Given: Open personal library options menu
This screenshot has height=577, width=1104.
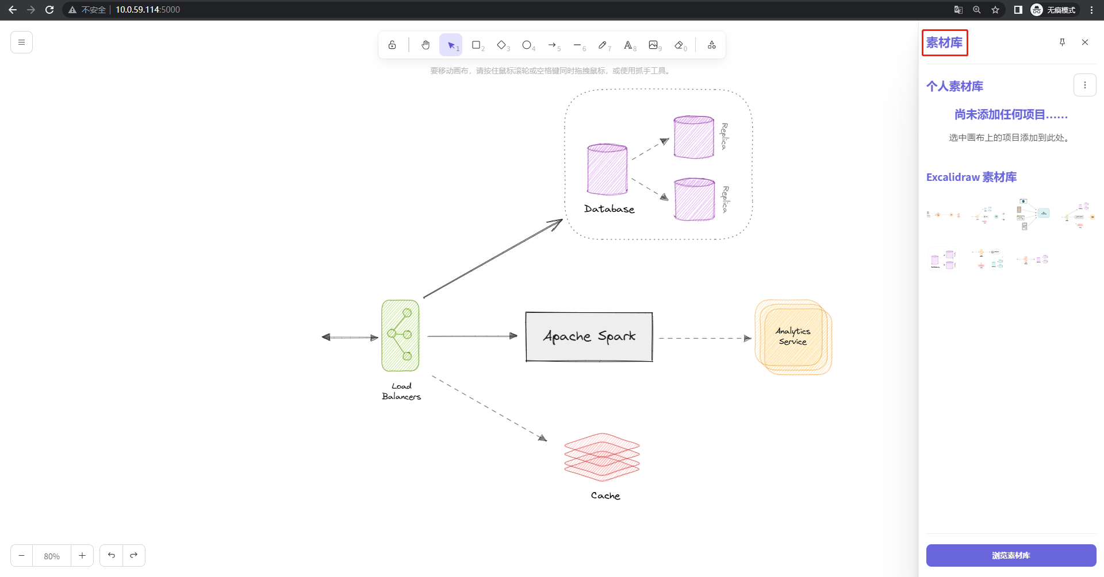Looking at the screenshot, I should [1085, 85].
